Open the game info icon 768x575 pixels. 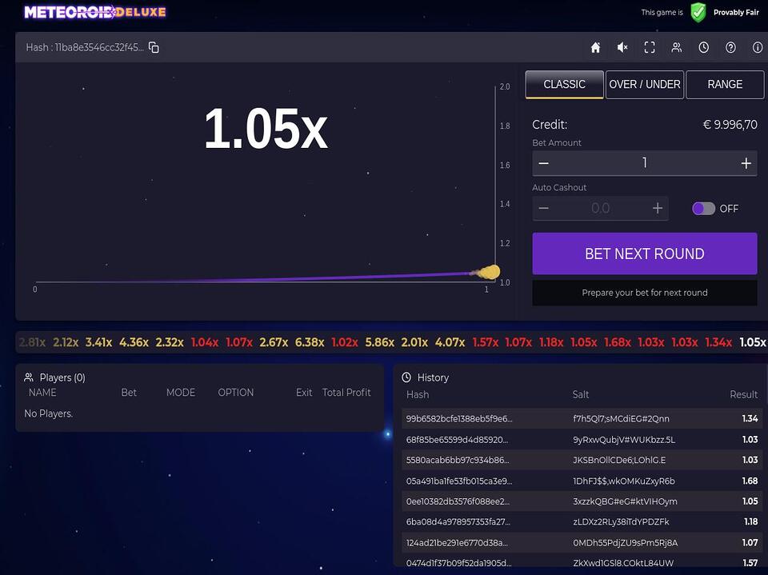tap(757, 47)
